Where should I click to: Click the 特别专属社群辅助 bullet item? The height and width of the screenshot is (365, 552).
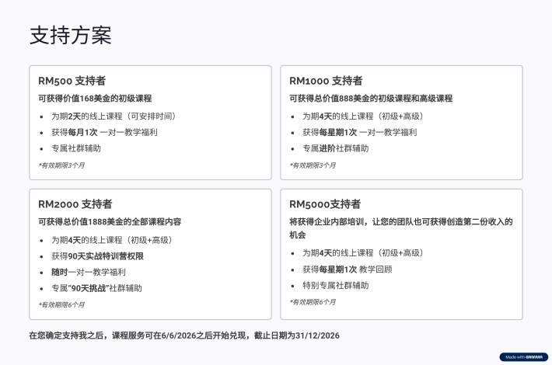tap(335, 285)
